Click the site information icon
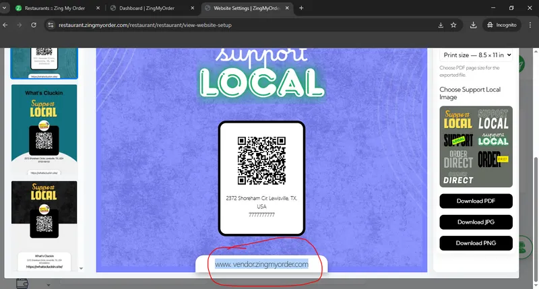This screenshot has height=289, width=539. click(x=50, y=25)
